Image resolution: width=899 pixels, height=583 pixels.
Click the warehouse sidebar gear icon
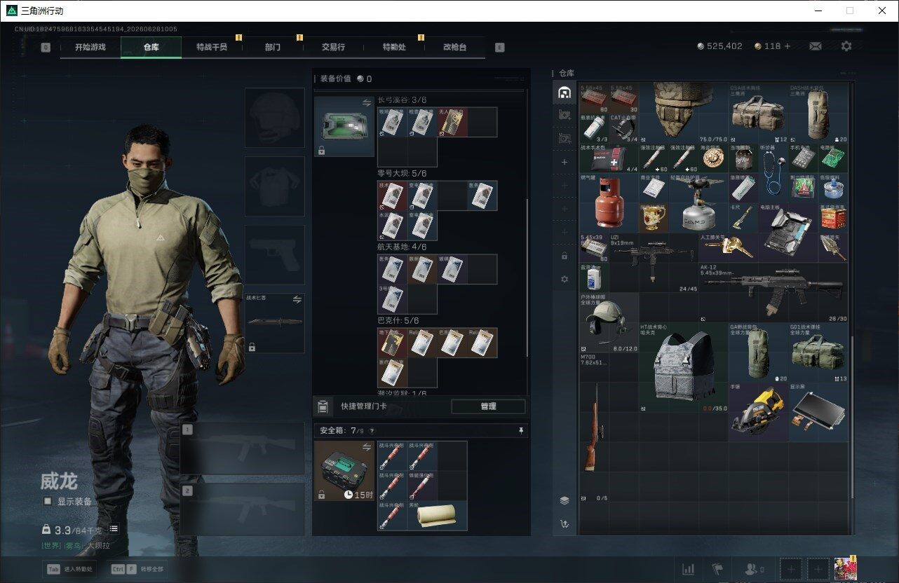click(x=564, y=279)
